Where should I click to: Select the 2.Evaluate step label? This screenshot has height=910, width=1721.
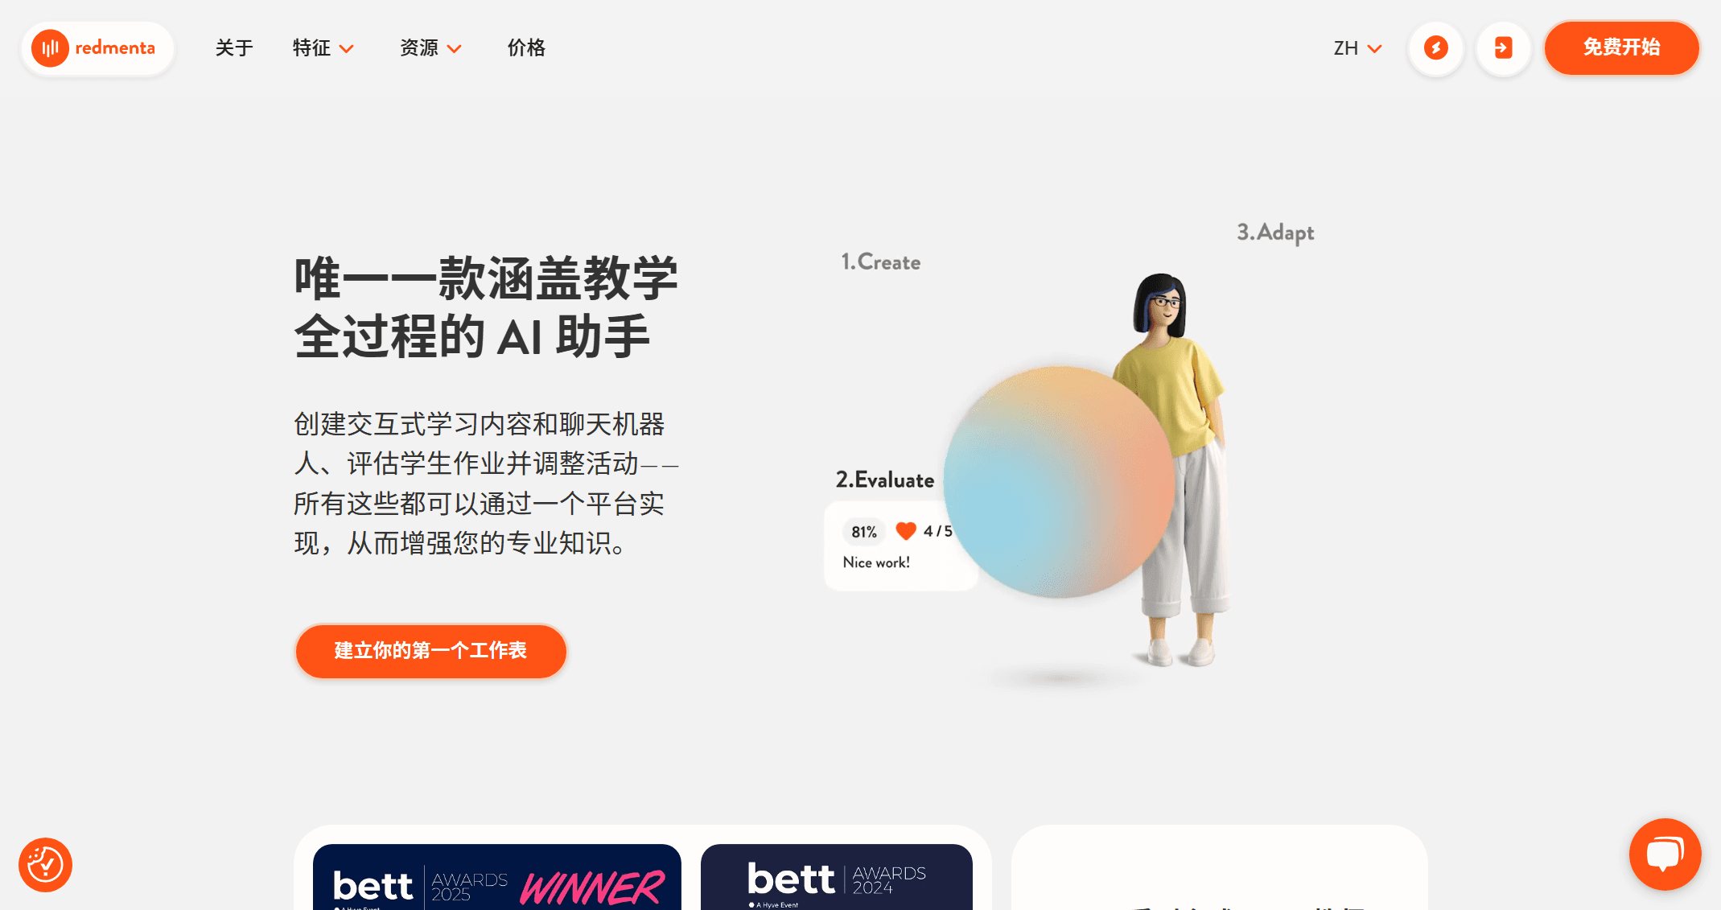(885, 480)
